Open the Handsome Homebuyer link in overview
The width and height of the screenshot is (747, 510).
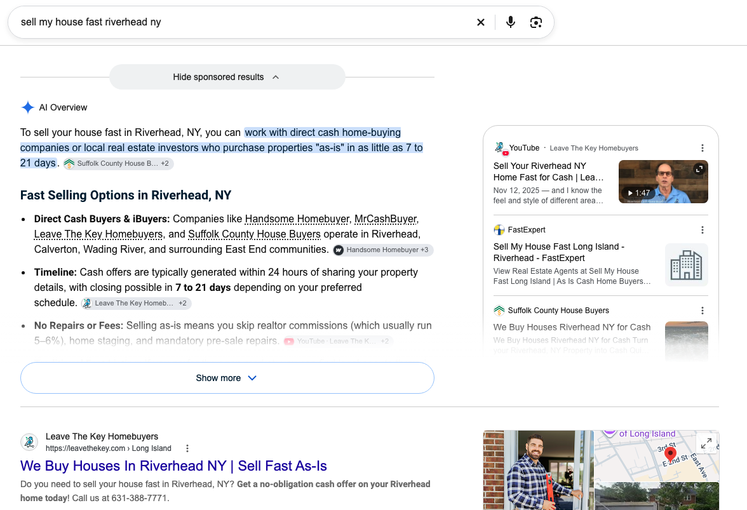[297, 219]
